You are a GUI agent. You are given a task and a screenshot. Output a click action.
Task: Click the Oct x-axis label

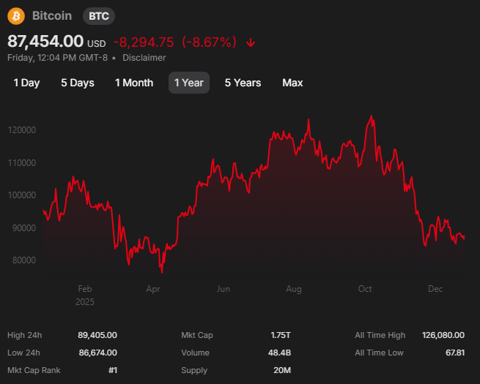tap(365, 289)
